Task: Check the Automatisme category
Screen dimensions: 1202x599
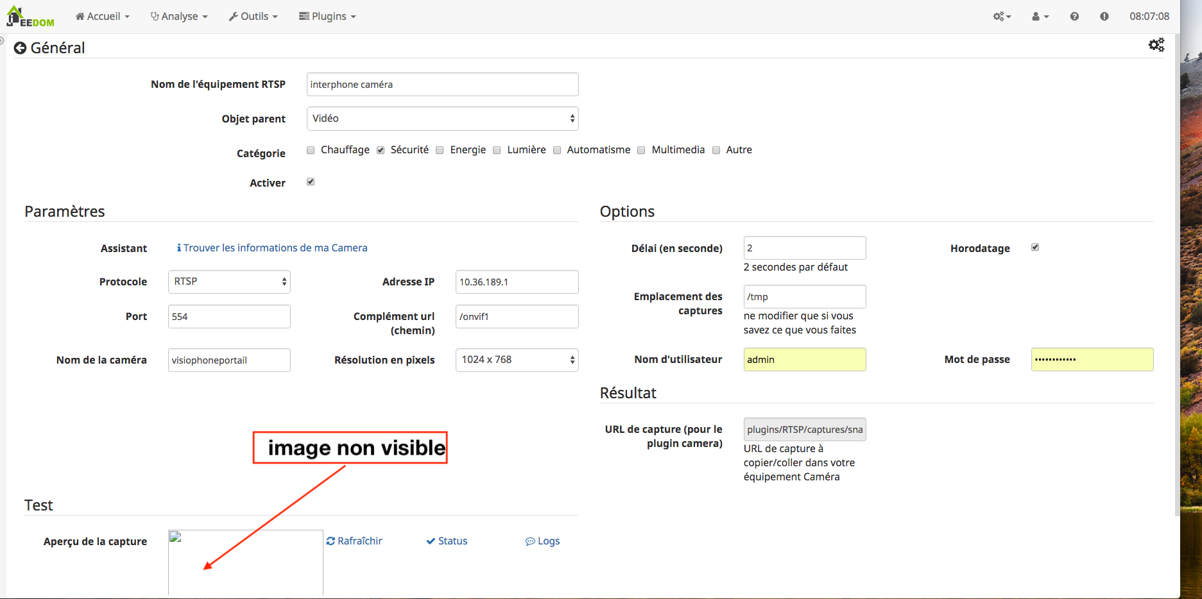Action: point(557,150)
